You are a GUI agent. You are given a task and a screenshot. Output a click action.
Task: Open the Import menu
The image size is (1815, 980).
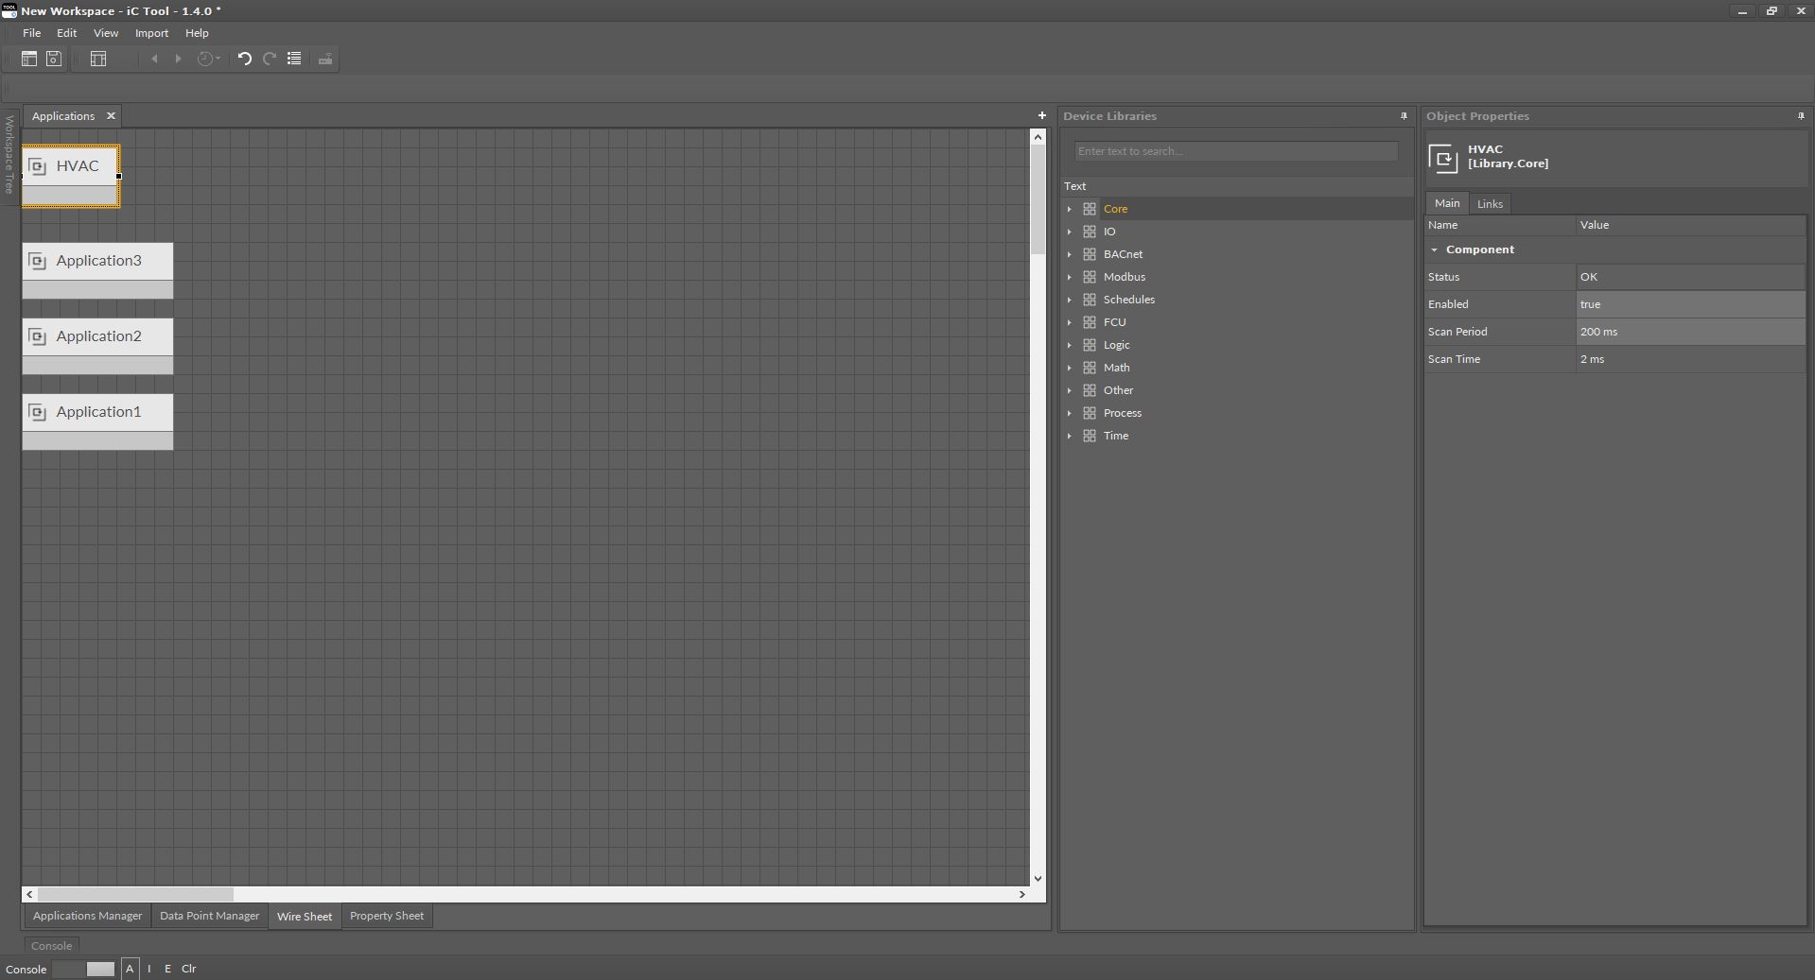pos(151,33)
